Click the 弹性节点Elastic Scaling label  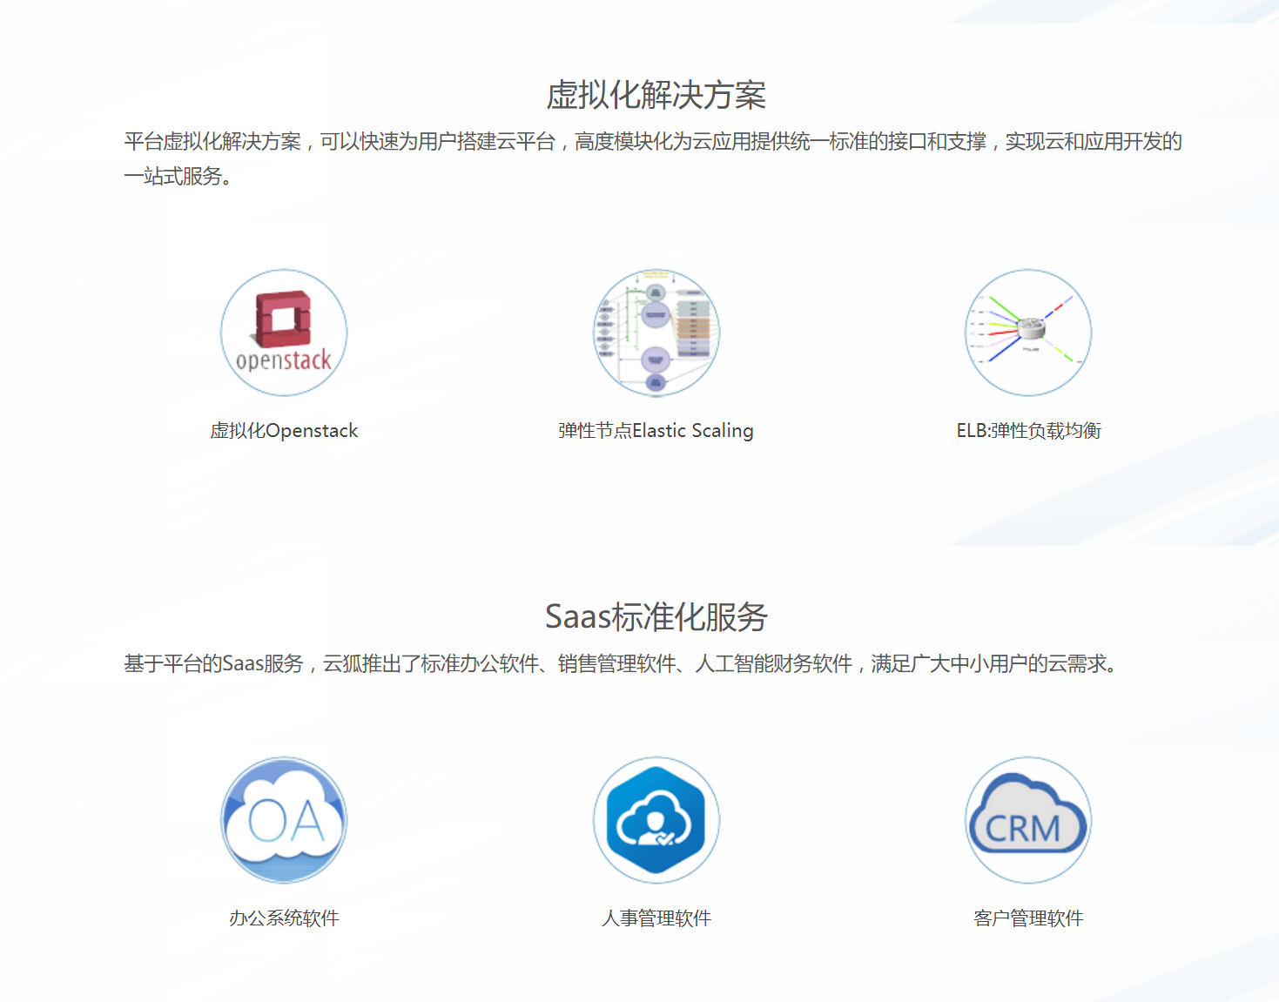click(x=656, y=431)
